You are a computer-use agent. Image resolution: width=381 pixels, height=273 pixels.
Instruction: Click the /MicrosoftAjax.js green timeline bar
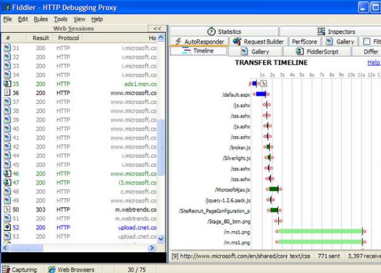274,189
